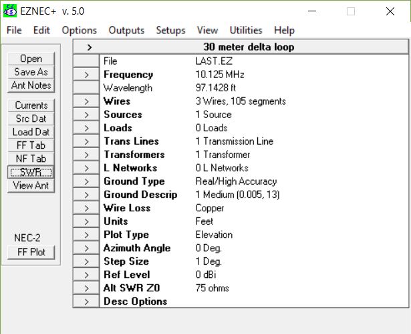Expand the Frequency setting arrow
Viewport: 411px width, 334px height.
pos(87,75)
